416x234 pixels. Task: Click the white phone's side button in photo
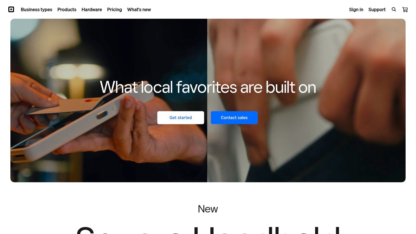tap(102, 115)
